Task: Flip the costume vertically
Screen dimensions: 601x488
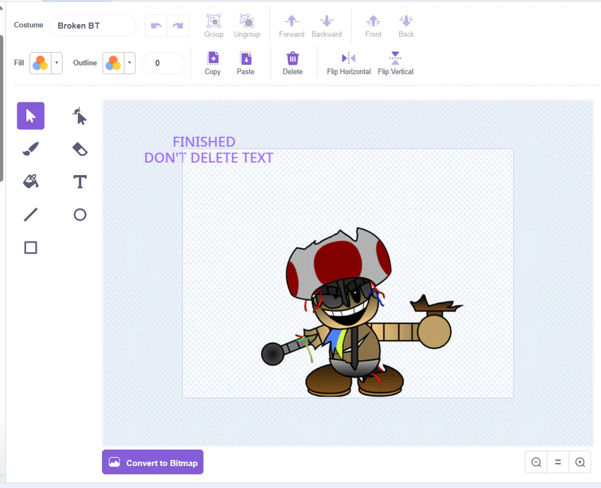Action: point(395,64)
